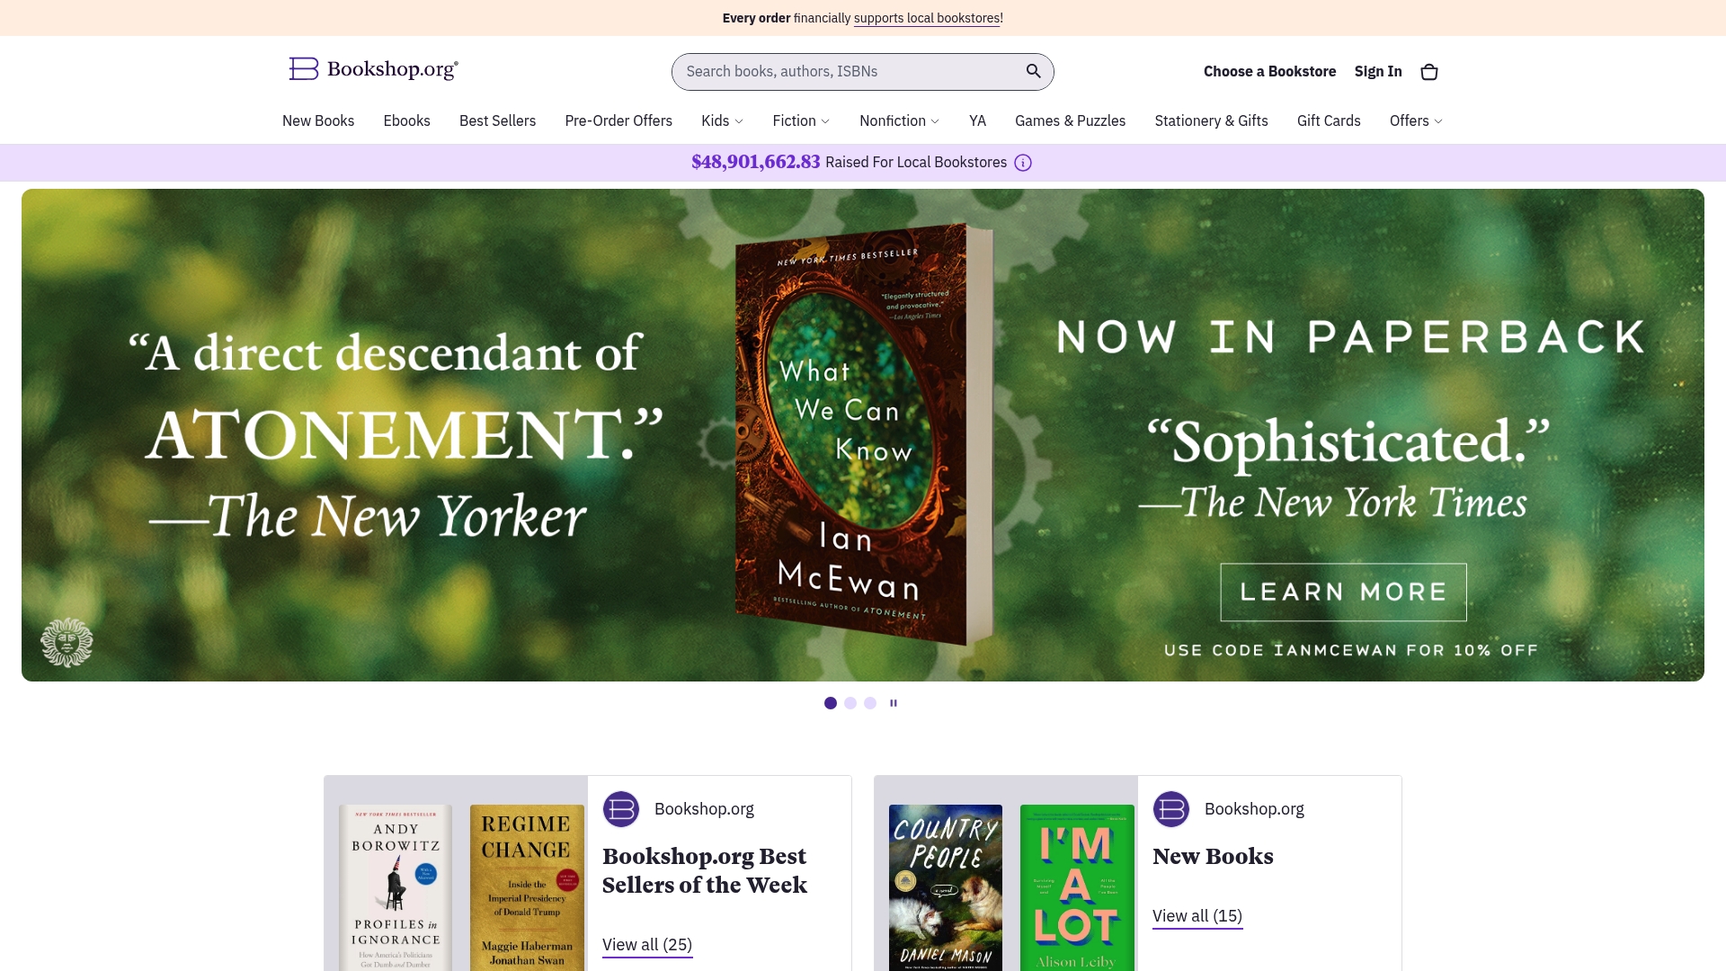Click the $48,901,662.83 raised amount
Viewport: 1726px width, 971px height.
click(755, 162)
